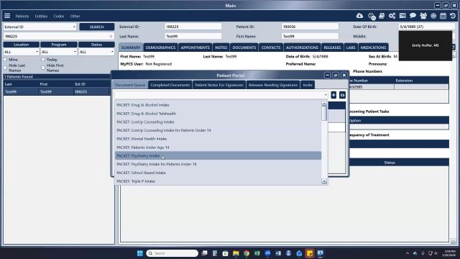The width and height of the screenshot is (460, 259).
Task: Open the Program ALL dropdown
Action: pyautogui.click(x=59, y=52)
